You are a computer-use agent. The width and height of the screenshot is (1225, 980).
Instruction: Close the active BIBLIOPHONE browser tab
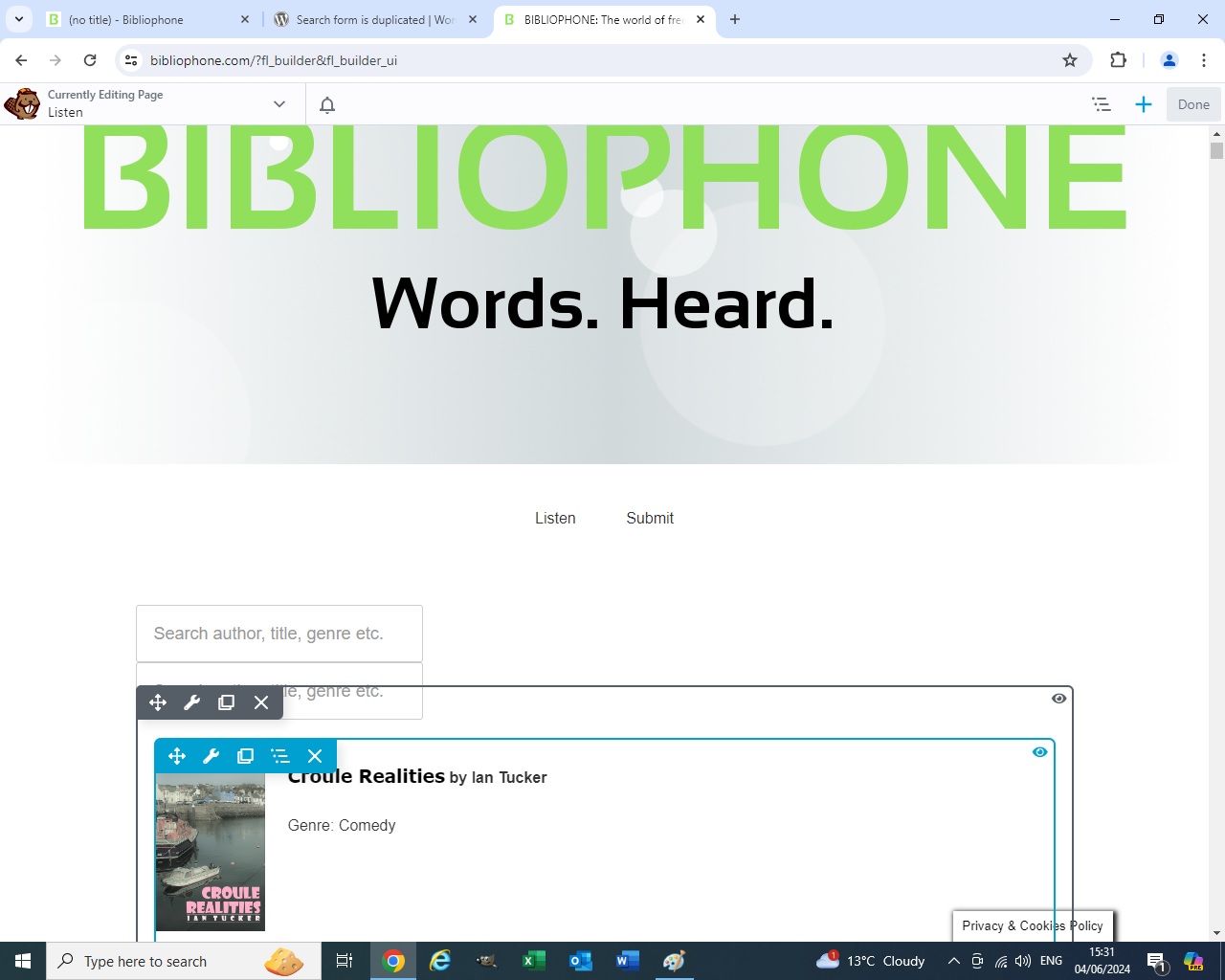(701, 19)
